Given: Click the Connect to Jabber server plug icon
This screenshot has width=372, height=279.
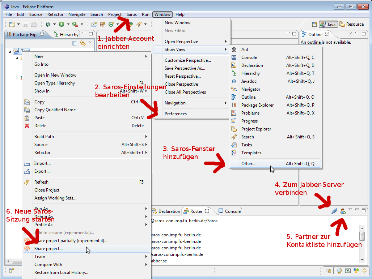Looking at the screenshot, I should (x=334, y=211).
